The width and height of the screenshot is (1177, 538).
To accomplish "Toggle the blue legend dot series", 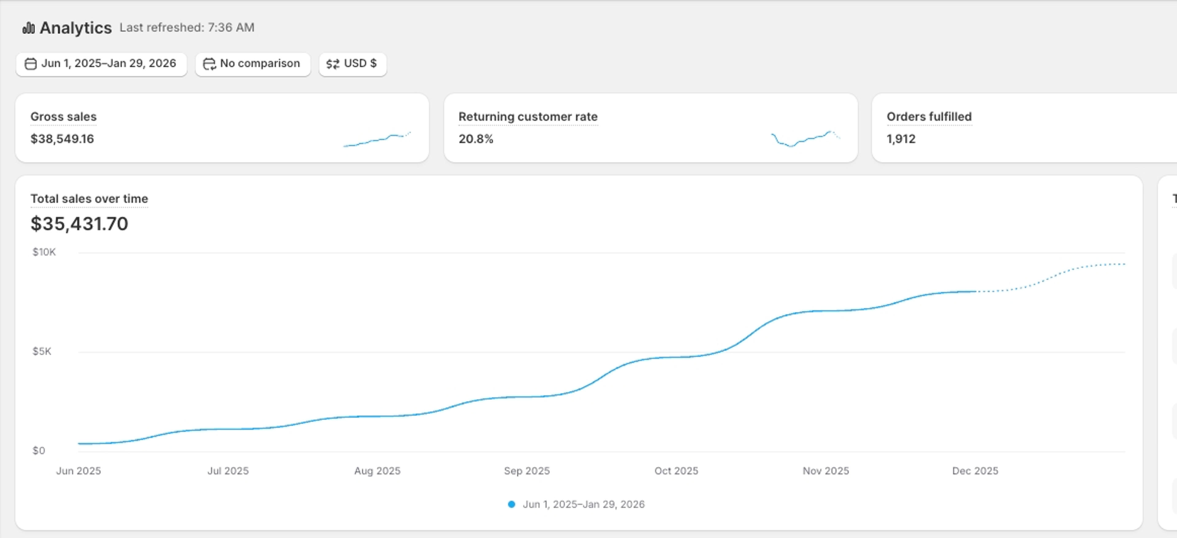I will point(512,504).
